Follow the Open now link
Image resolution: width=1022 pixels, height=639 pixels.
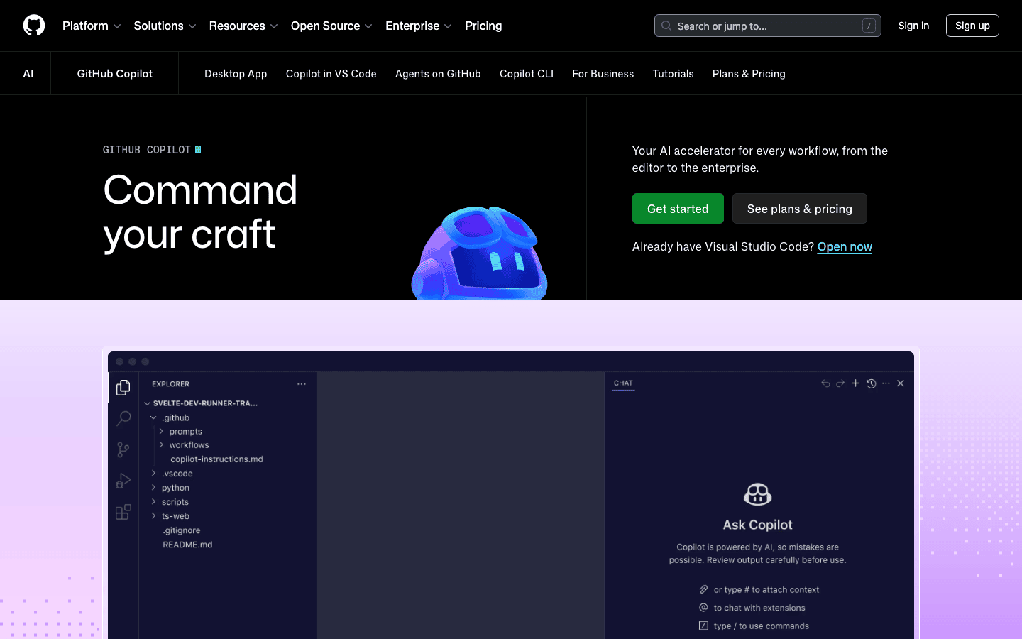pos(845,246)
